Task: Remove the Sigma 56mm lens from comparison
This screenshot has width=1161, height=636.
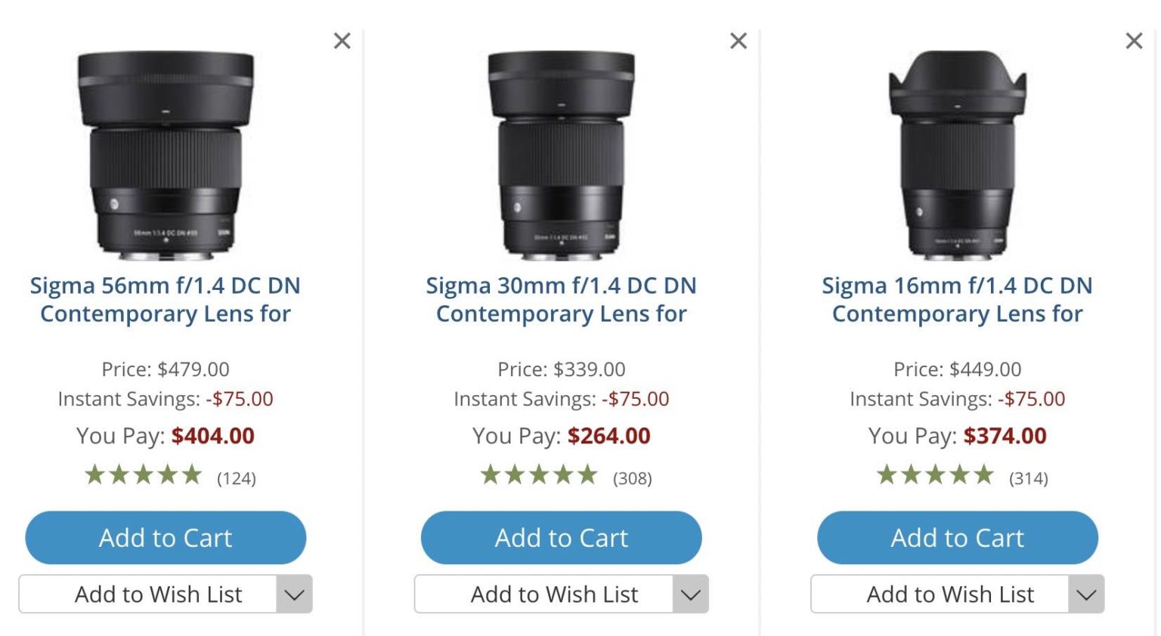Action: click(342, 41)
